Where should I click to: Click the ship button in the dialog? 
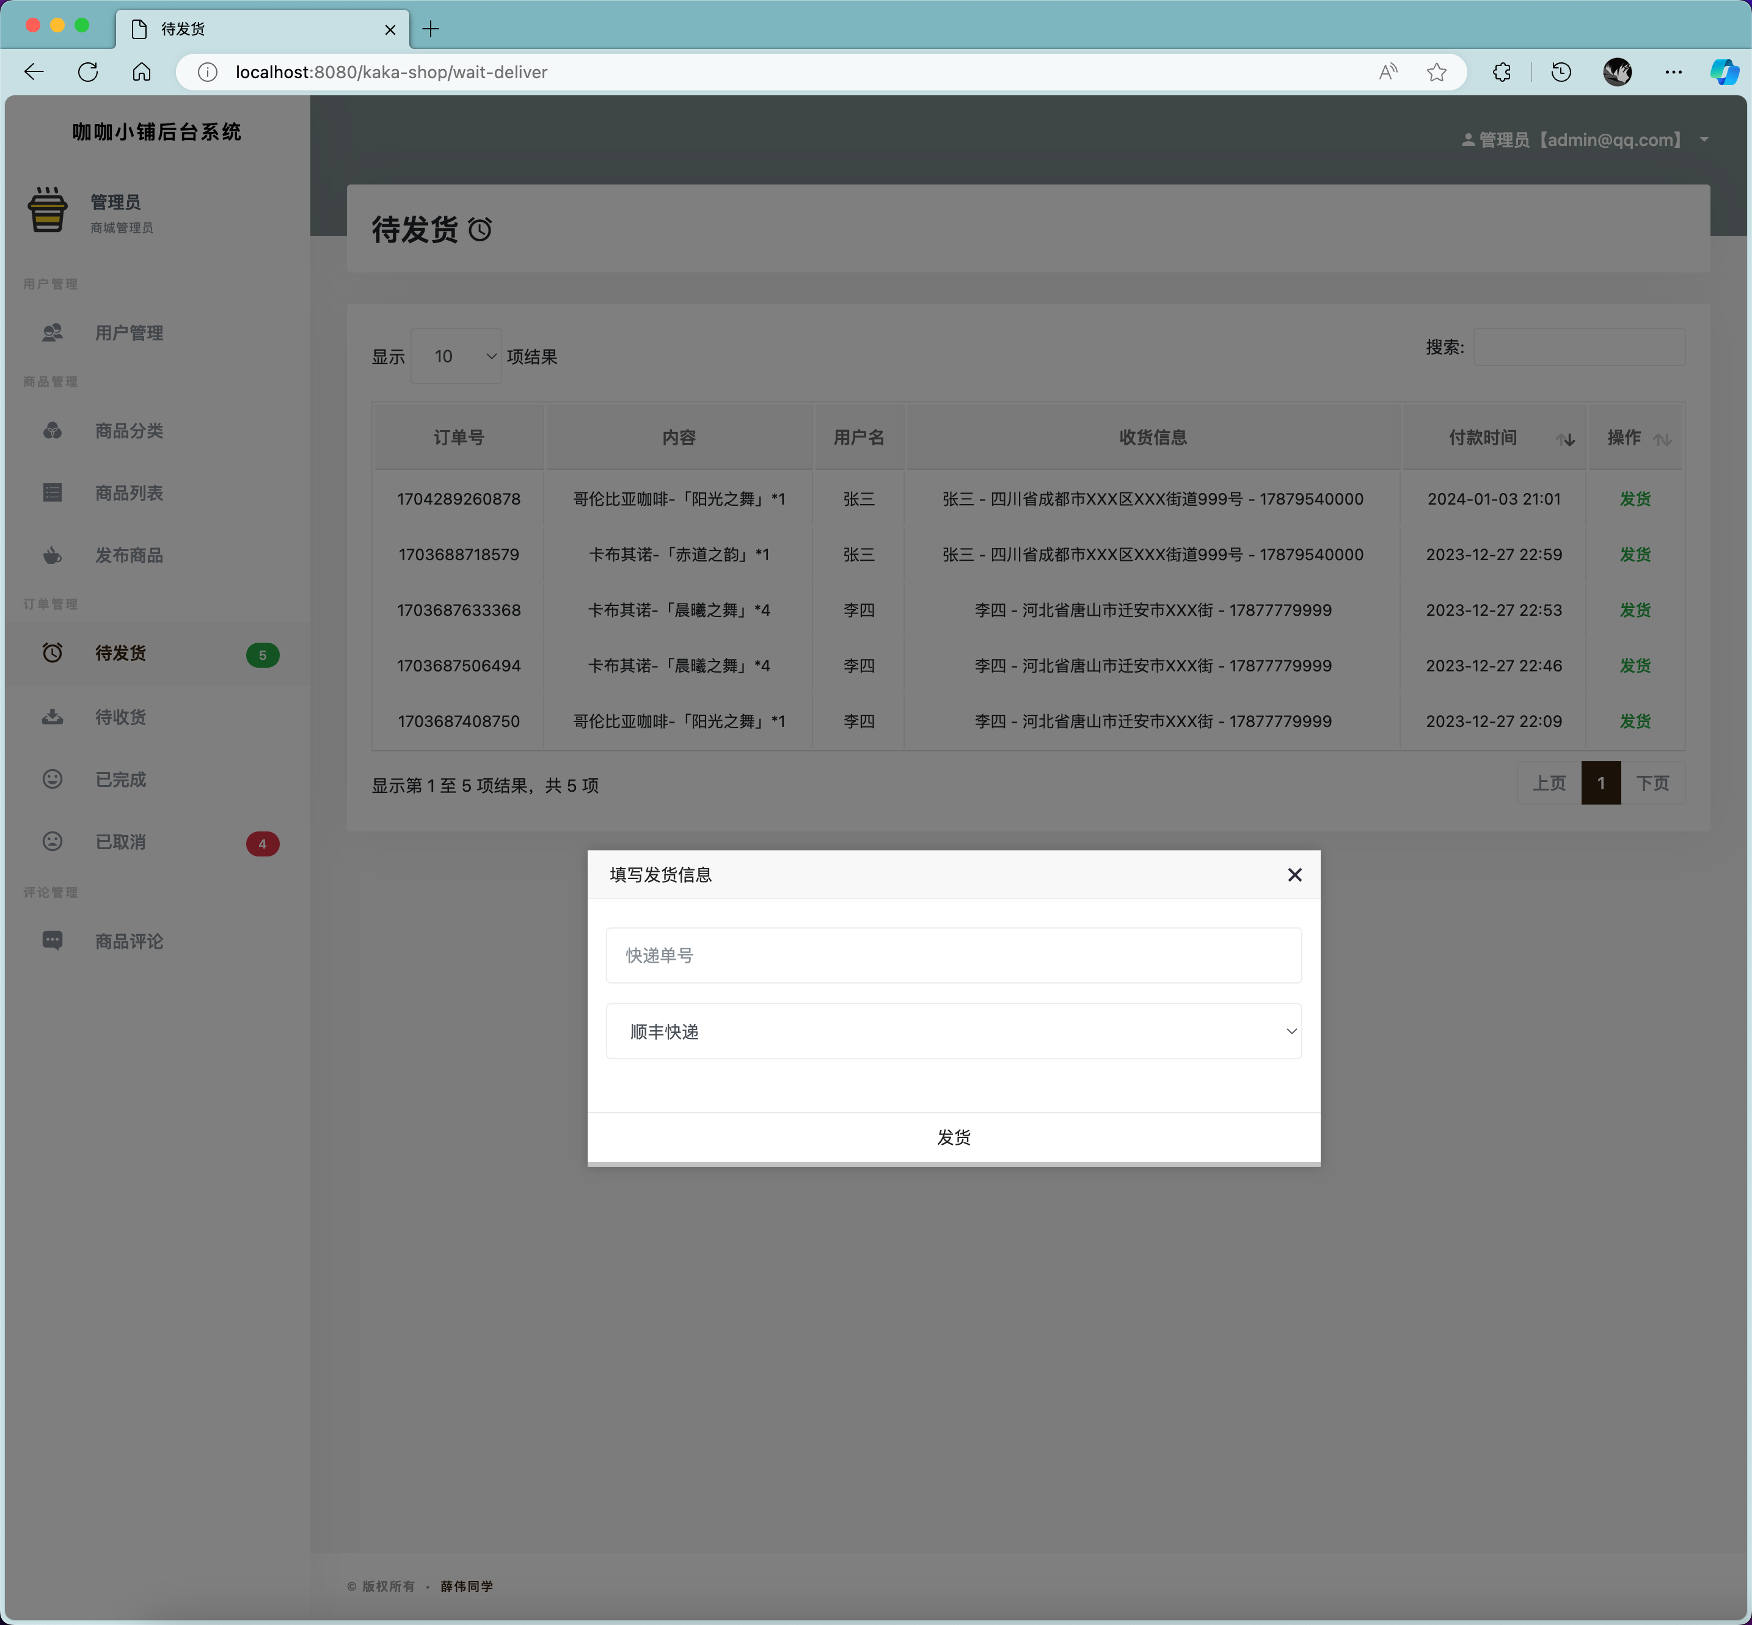[953, 1137]
